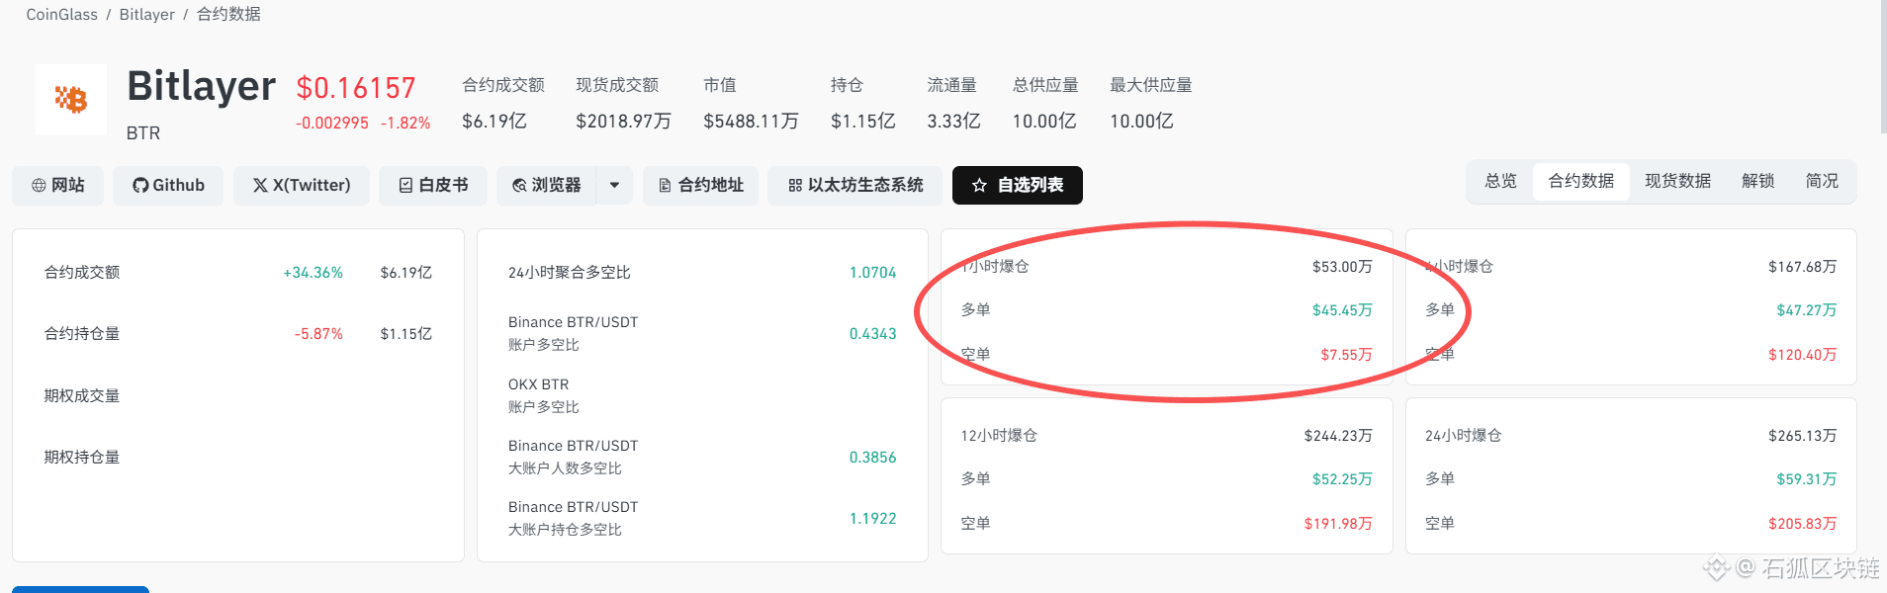Click the Bitlayer BTR coin logo
Screen dimensions: 1887x593
coord(71,99)
